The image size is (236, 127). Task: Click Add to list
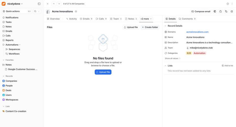click(227, 66)
